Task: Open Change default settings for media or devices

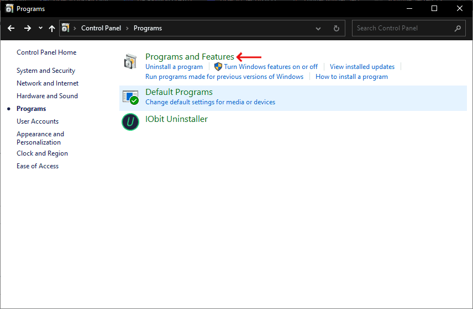Action: coord(211,102)
